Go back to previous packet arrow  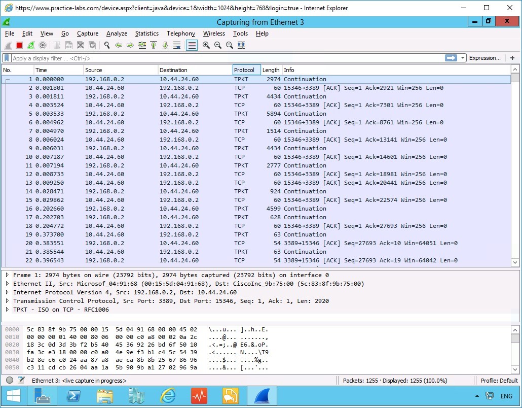pos(119,45)
